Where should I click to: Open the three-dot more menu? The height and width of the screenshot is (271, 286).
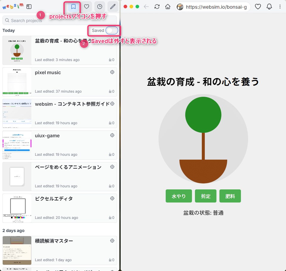280,7
